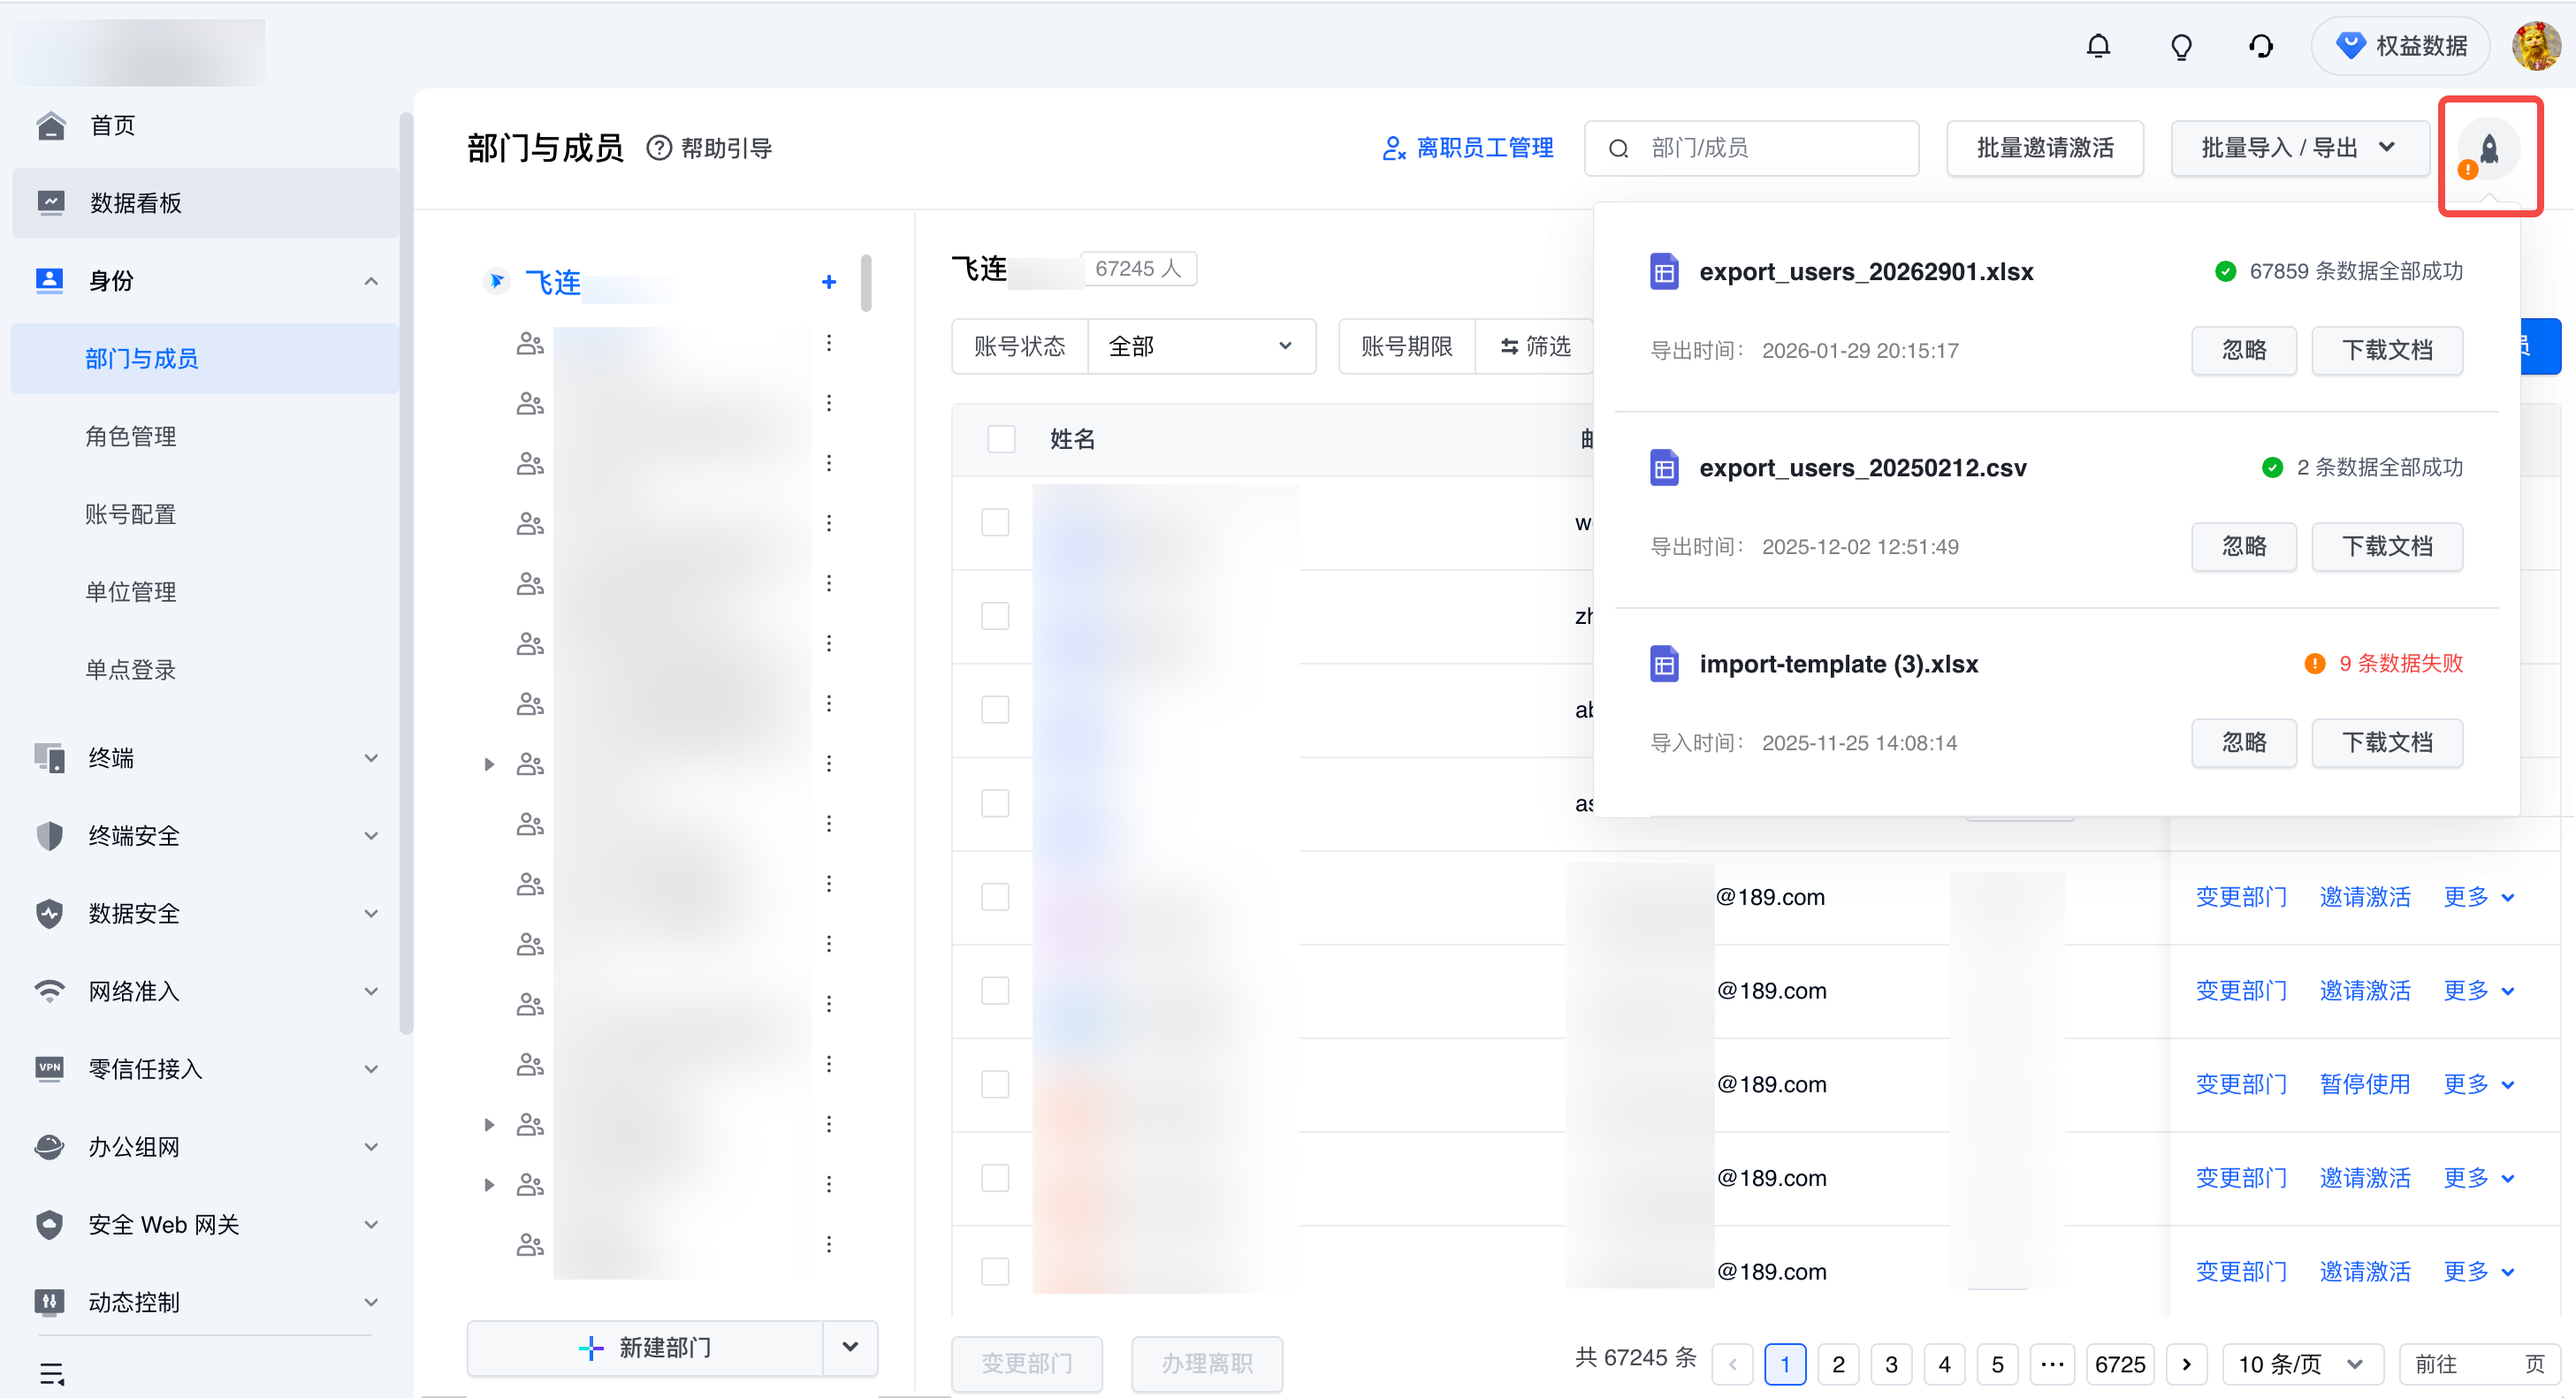Click the file icon of export_users_20262901.xlsx
2576x1398 pixels.
click(x=1665, y=272)
